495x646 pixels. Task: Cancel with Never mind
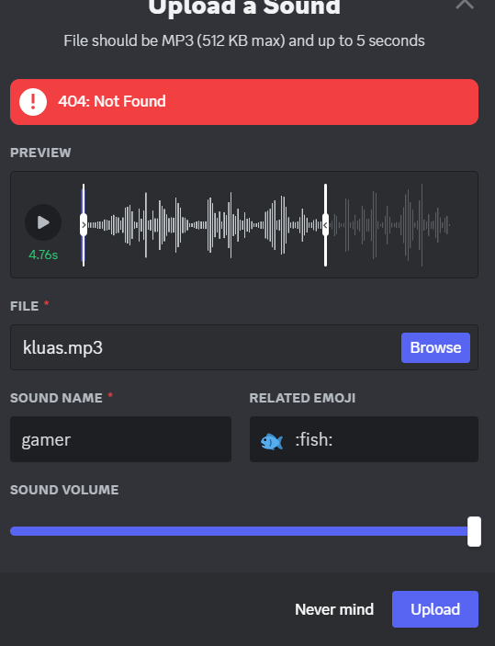(x=334, y=609)
